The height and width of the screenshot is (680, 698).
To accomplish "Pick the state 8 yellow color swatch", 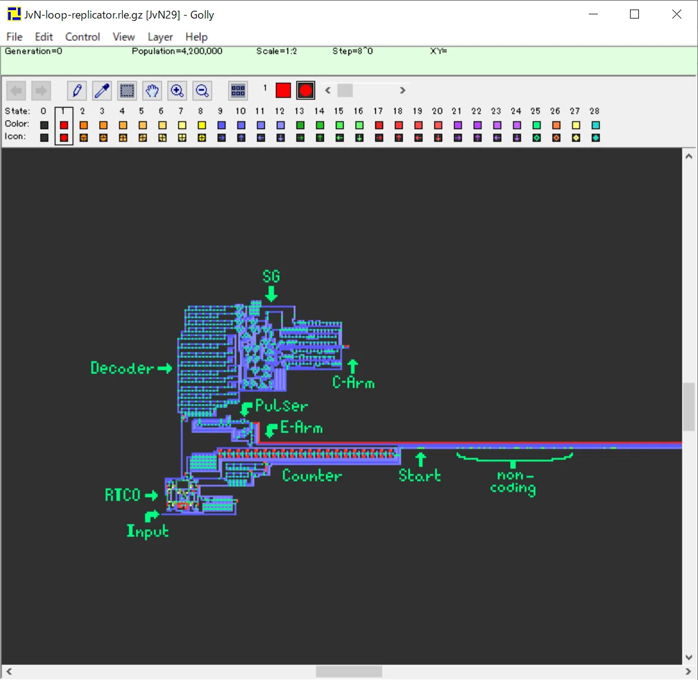I will point(202,125).
